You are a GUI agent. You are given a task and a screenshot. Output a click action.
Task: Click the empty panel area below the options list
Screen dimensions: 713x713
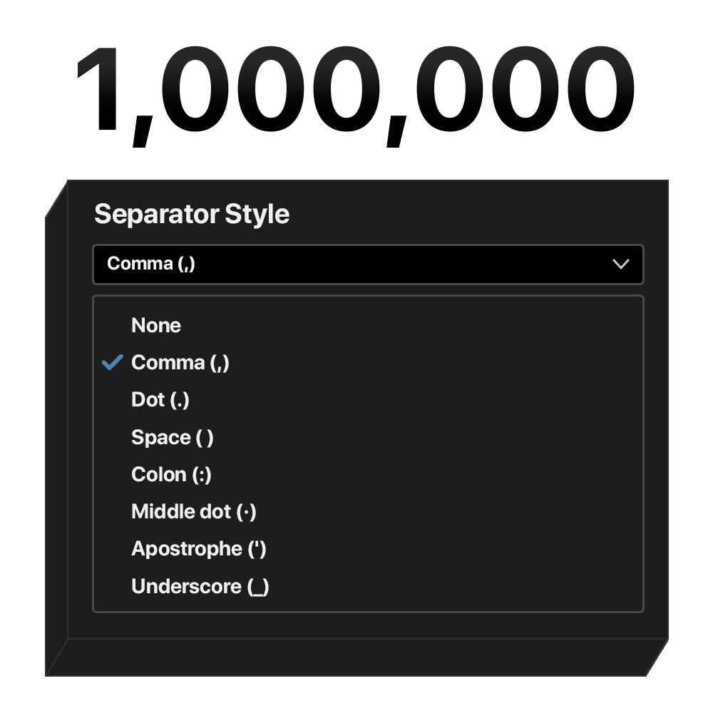pyautogui.click(x=367, y=625)
